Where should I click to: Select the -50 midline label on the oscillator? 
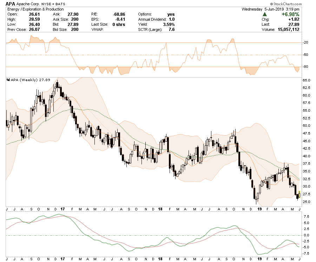tap(306, 55)
